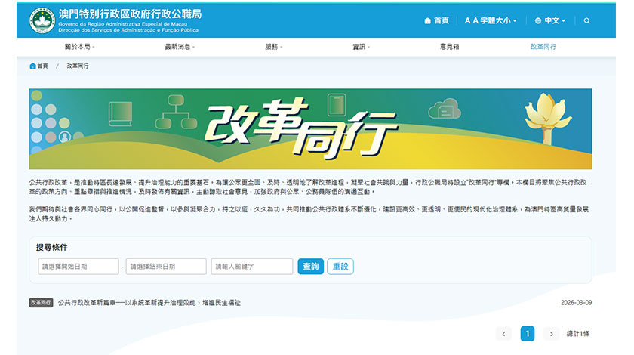Focus the keyword input field
This screenshot has height=355, width=634.
pyautogui.click(x=252, y=267)
